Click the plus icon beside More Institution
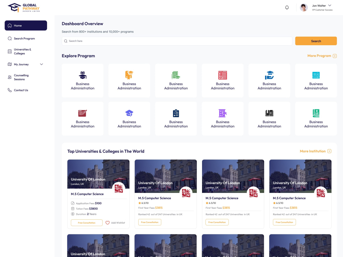 click(x=329, y=151)
